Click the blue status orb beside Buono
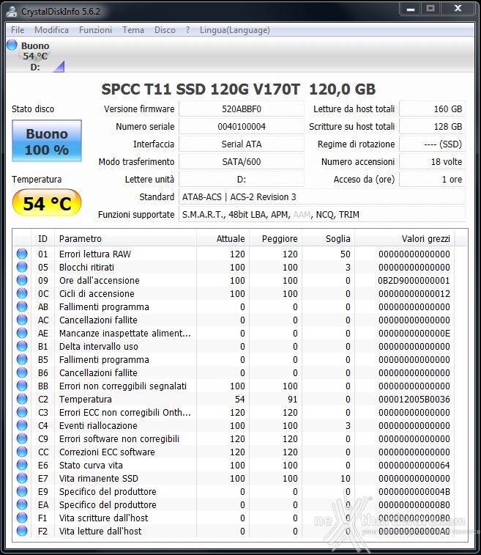Viewport: 481px width, 555px height. pyautogui.click(x=12, y=45)
